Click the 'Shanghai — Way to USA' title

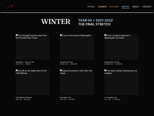tap(25, 62)
